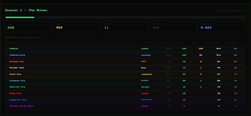Click the Gold Ore Grid value 44
The width and height of the screenshot is (251, 116).
184,74
